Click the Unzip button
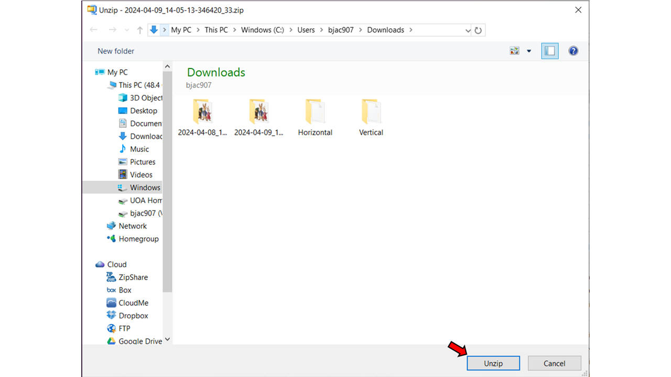 (493, 363)
